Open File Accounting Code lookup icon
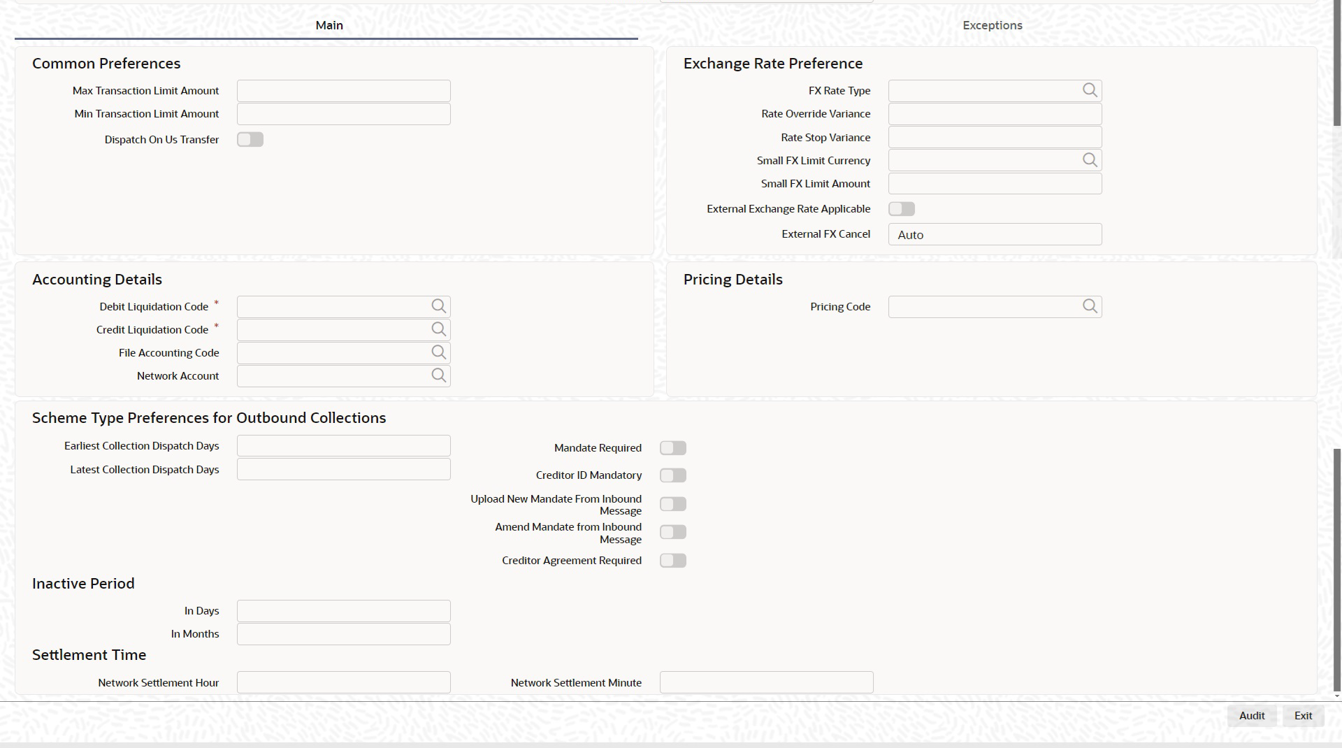The height and width of the screenshot is (748, 1342). (x=438, y=352)
